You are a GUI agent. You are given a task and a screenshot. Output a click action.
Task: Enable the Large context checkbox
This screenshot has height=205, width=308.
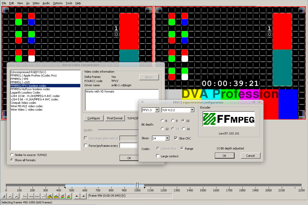(x=158, y=156)
